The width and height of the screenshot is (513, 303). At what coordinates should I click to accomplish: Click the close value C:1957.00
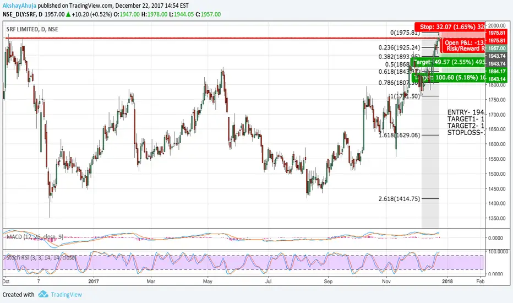(208, 14)
